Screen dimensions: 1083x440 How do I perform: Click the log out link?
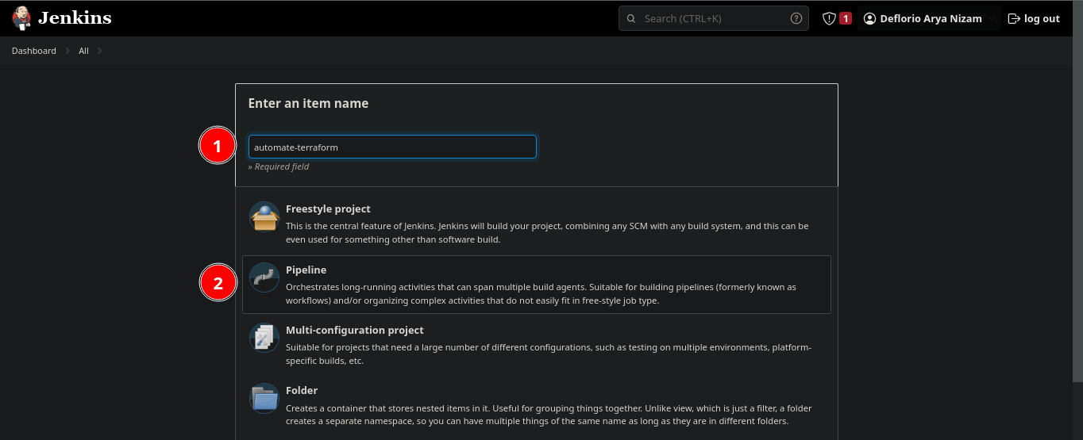(1034, 18)
